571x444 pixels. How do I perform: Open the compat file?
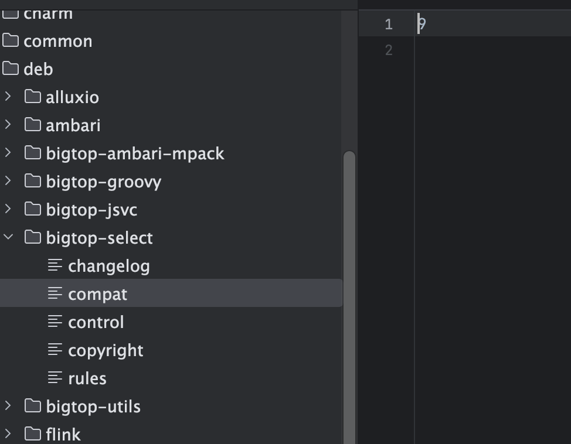coord(97,295)
